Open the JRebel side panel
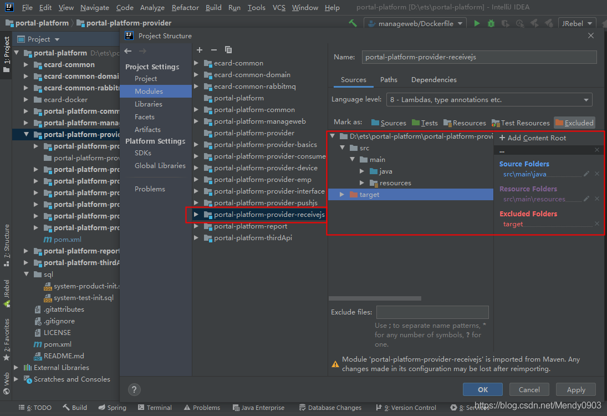The image size is (607, 416). [6, 293]
